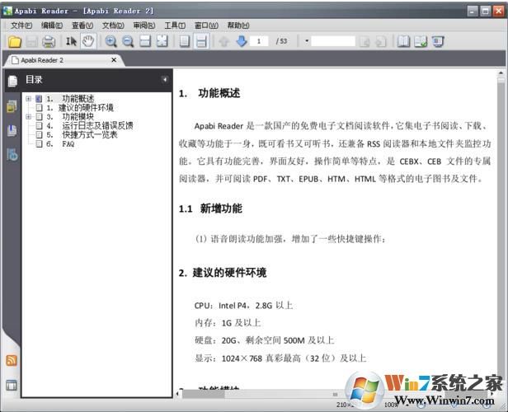508x412 pixels.
Task: Open the page panel icon beside 目录
Action: click(12, 81)
